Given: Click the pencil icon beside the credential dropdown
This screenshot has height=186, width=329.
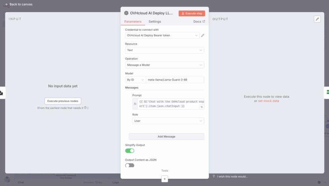Looking at the screenshot, I should (x=202, y=36).
